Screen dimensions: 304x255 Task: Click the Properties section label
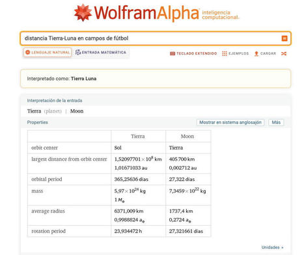[x=37, y=122]
